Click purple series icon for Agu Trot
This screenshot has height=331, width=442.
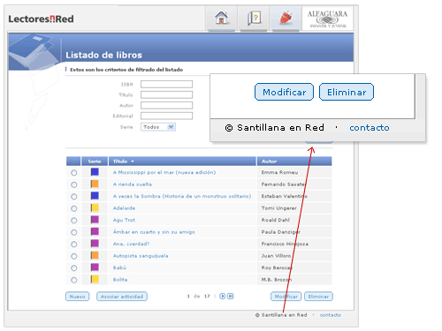(x=95, y=220)
